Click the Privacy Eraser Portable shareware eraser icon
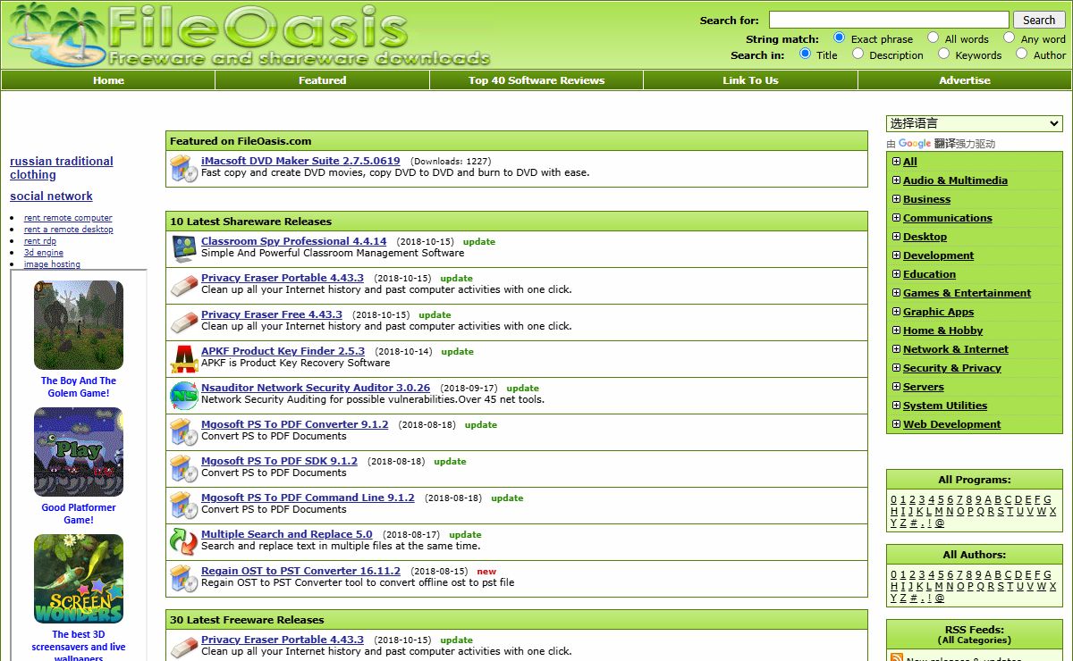The height and width of the screenshot is (661, 1073). 184,285
